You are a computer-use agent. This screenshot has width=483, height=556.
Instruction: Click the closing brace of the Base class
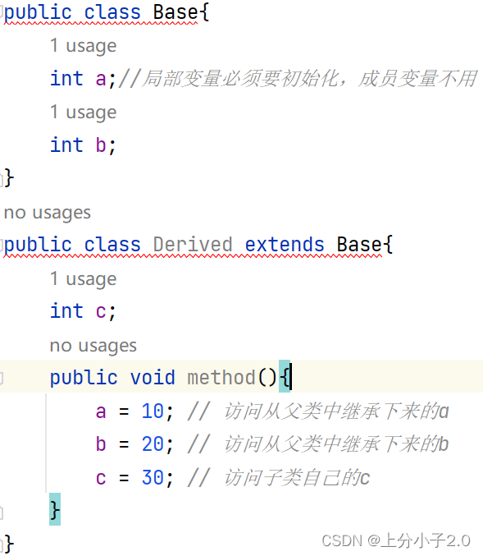tap(9, 177)
